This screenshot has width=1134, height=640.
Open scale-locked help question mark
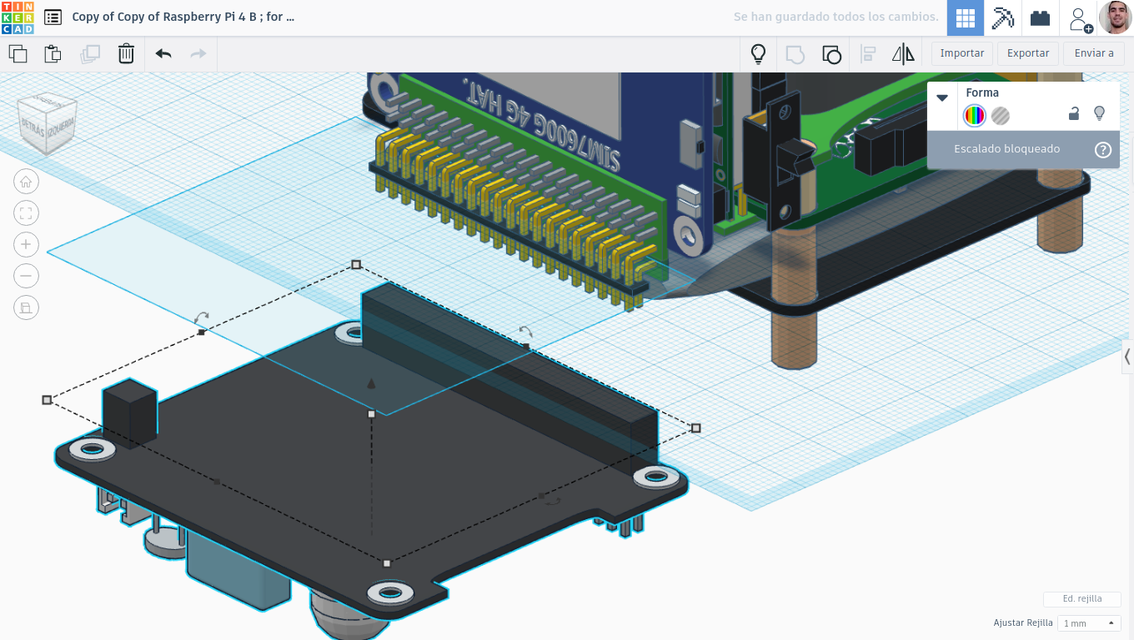1103,150
